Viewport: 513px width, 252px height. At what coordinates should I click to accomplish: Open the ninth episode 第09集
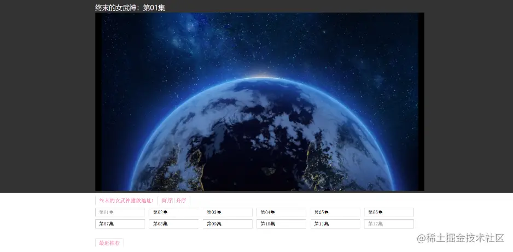point(228,224)
